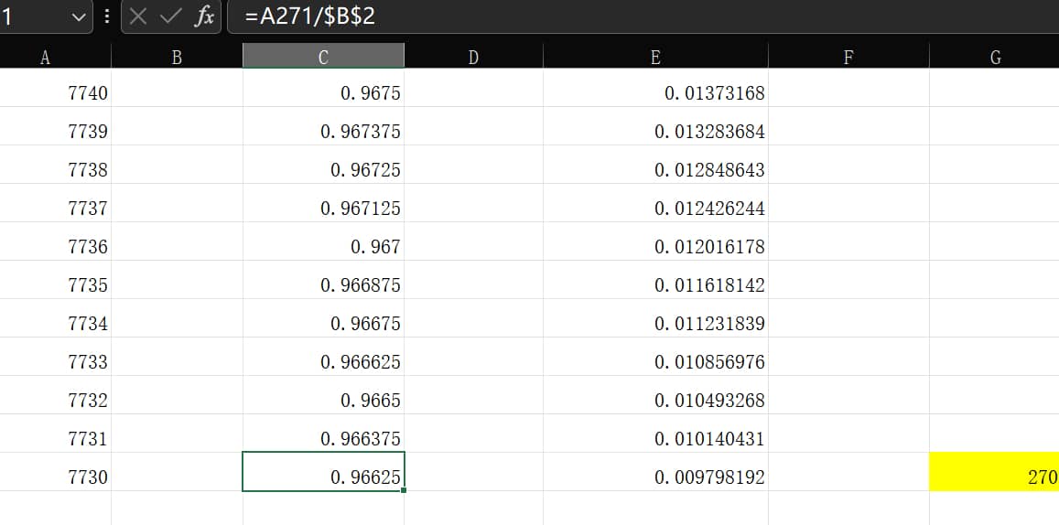Screen dimensions: 1059x525
Task: Click the cell with value 0.01373168
Action: click(655, 92)
